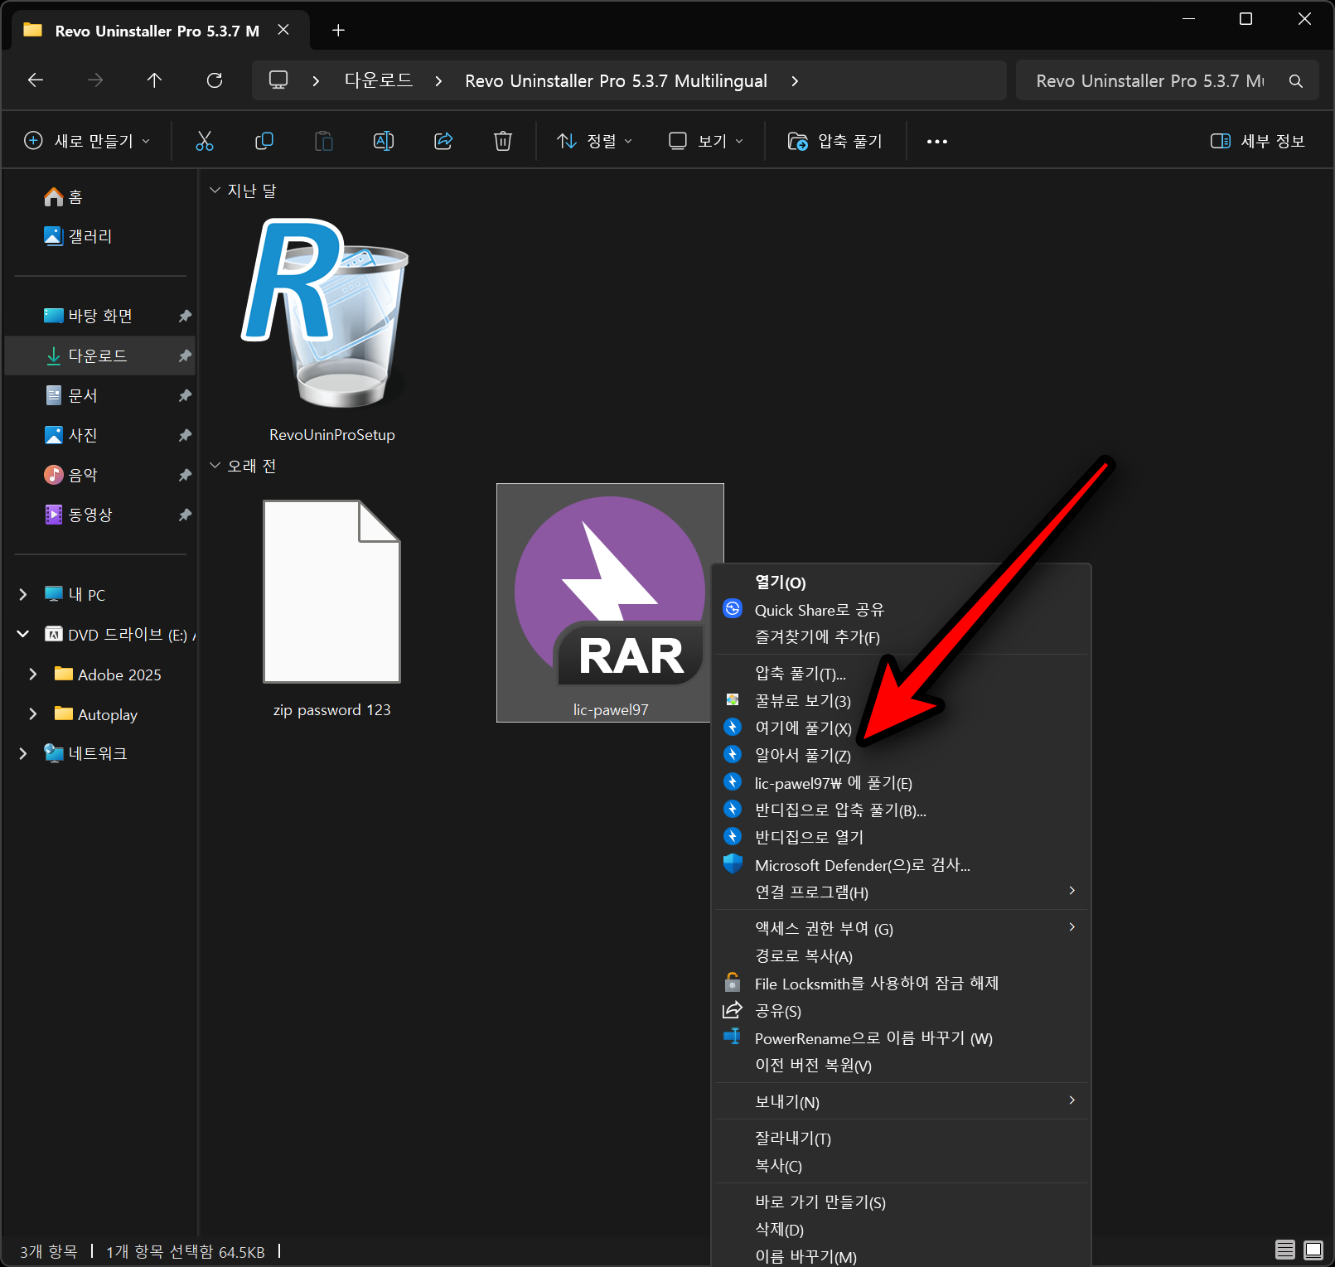Screen dimensions: 1335x1267
Task: Open the See more (three dots) menu
Action: click(937, 142)
